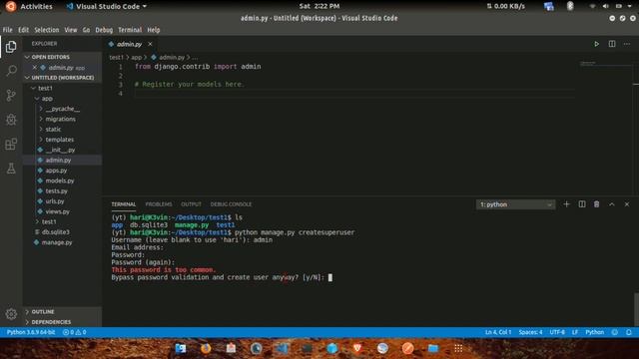The height and width of the screenshot is (359, 639).
Task: Open manage.py in the explorer
Action: click(x=62, y=242)
